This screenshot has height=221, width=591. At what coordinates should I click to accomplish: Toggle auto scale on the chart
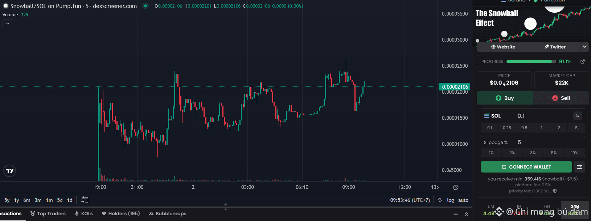463,200
